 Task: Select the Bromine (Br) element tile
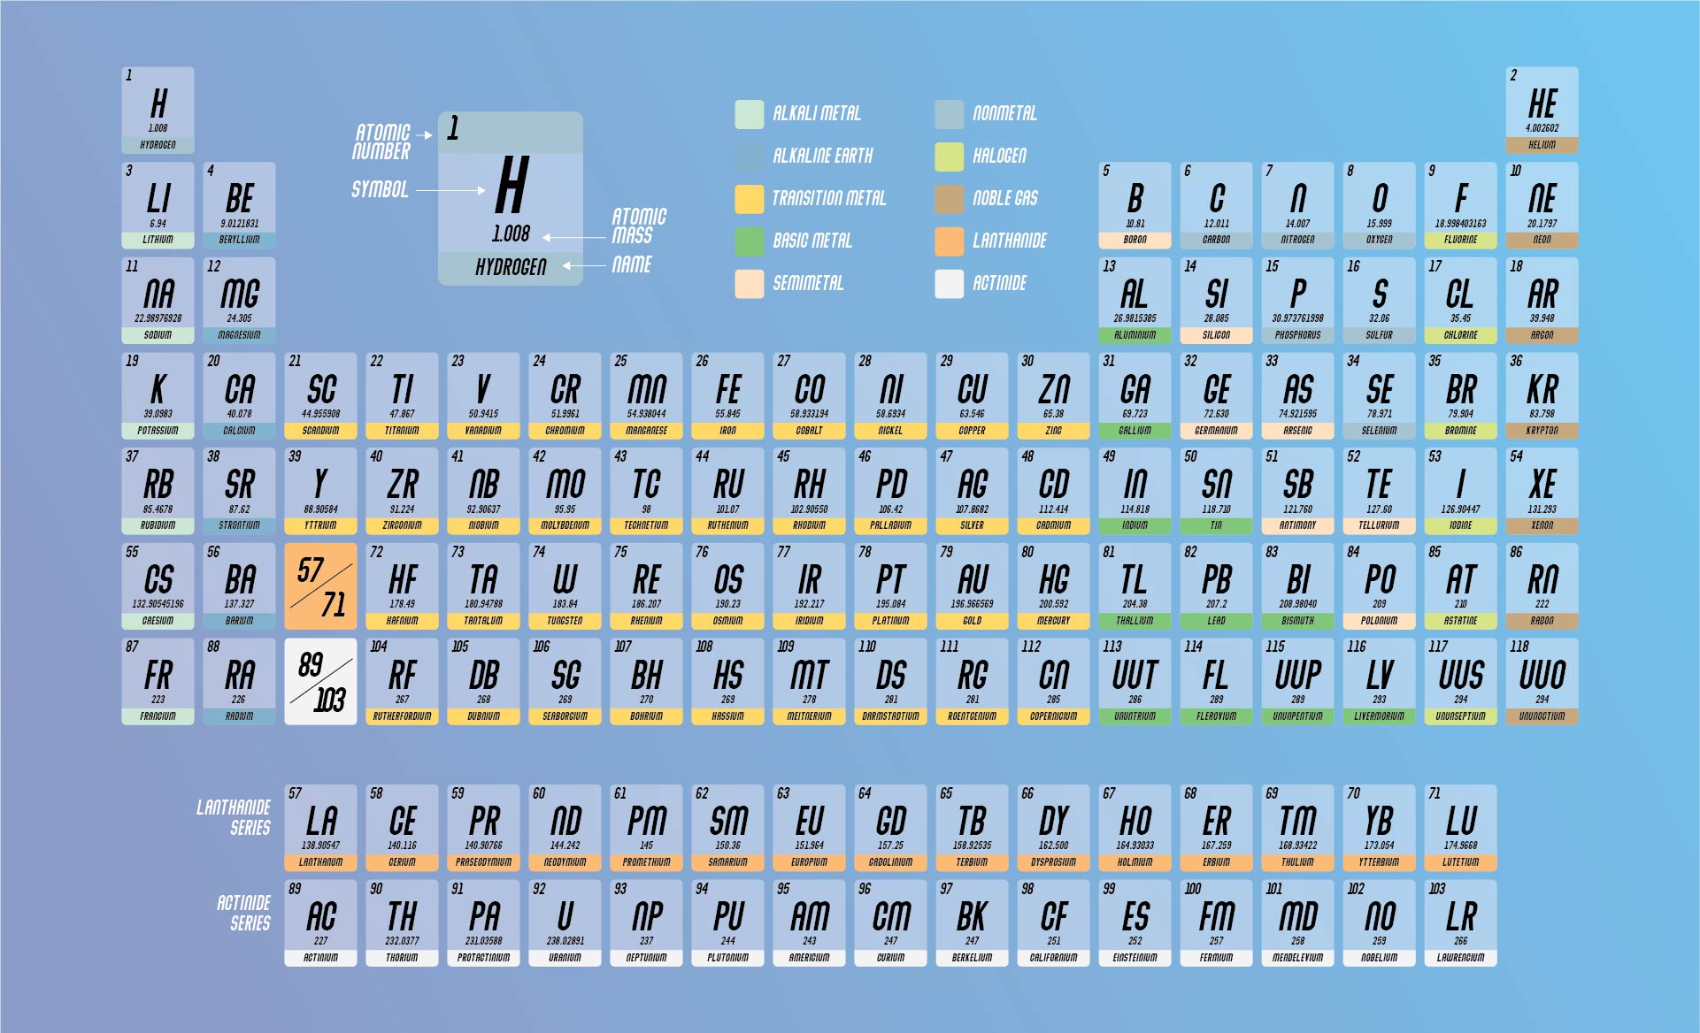(x=1461, y=396)
